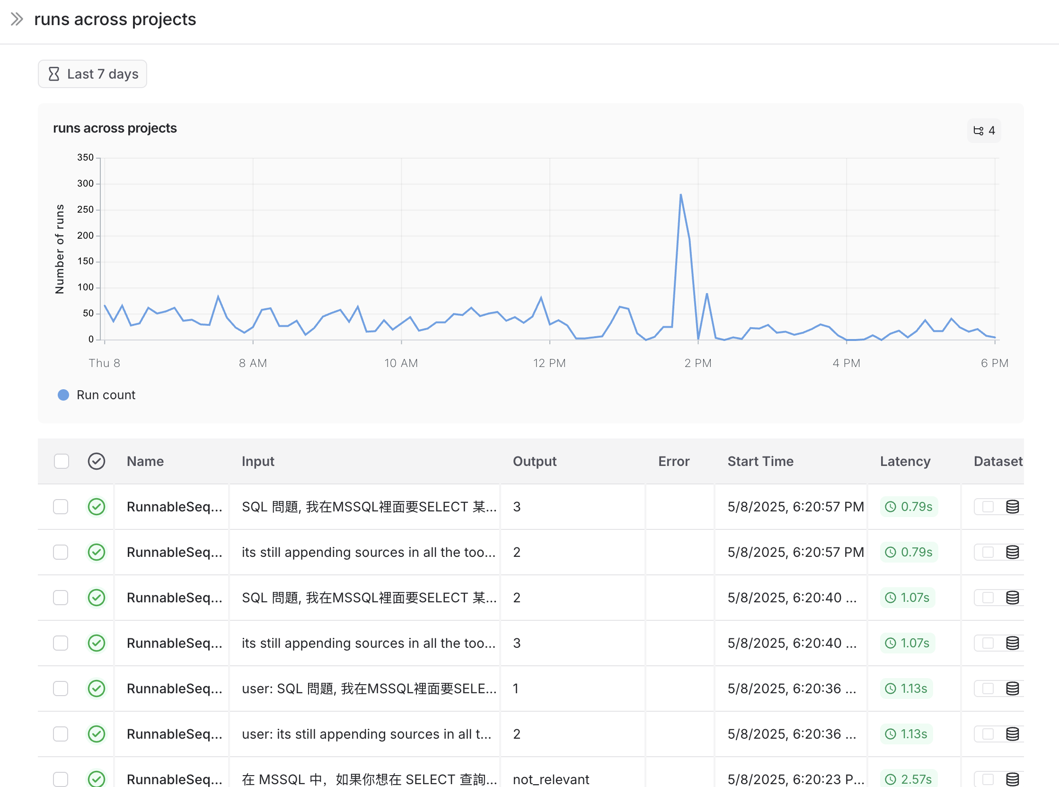Select the first RunnableSeq row checkbox
1059x787 pixels.
(61, 507)
